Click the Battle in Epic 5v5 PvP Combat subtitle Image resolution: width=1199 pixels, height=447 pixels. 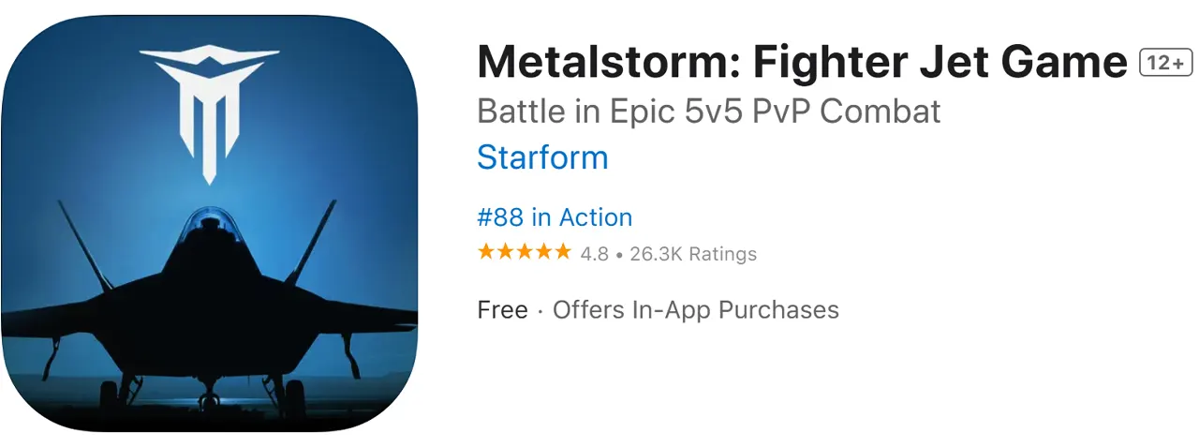click(x=708, y=112)
